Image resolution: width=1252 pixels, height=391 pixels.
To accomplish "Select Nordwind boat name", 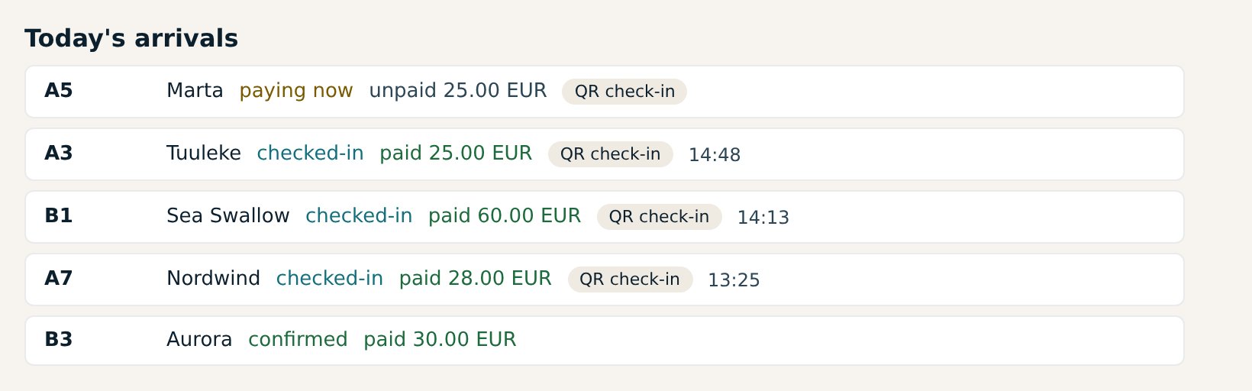I will (x=213, y=279).
